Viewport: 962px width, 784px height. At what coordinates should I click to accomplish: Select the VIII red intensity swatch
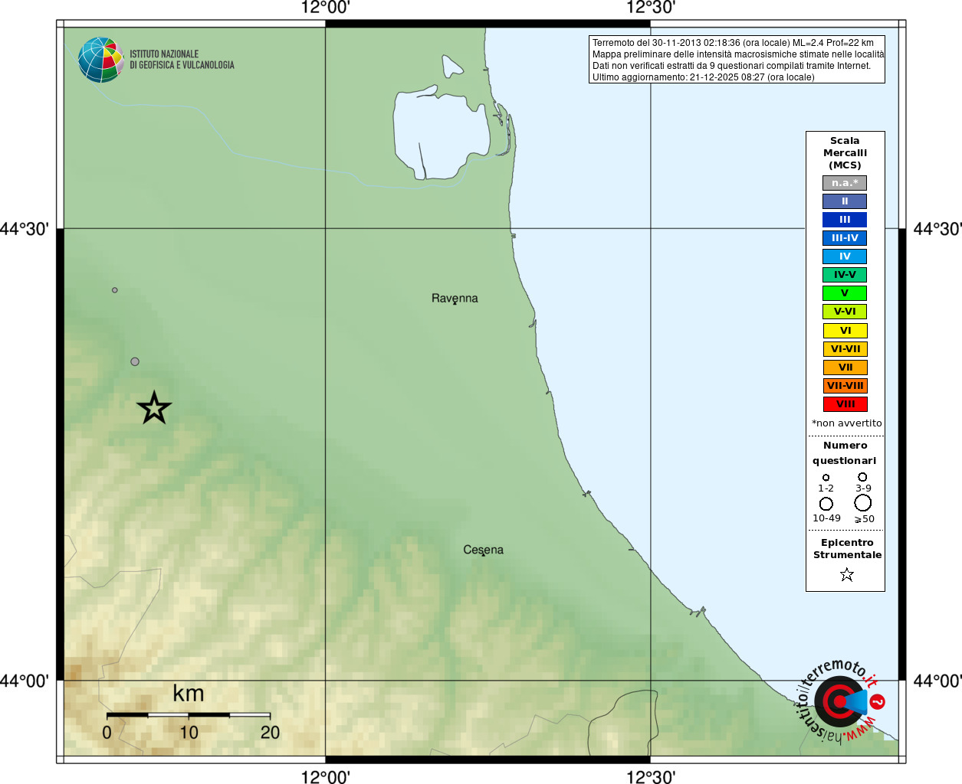tap(845, 404)
